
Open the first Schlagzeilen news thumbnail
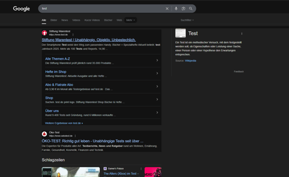tap(71, 172)
